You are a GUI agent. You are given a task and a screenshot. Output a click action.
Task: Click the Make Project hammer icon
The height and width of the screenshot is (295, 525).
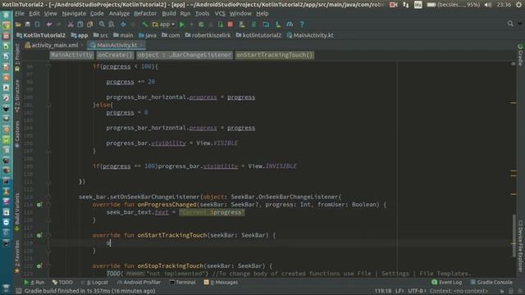tap(144, 25)
